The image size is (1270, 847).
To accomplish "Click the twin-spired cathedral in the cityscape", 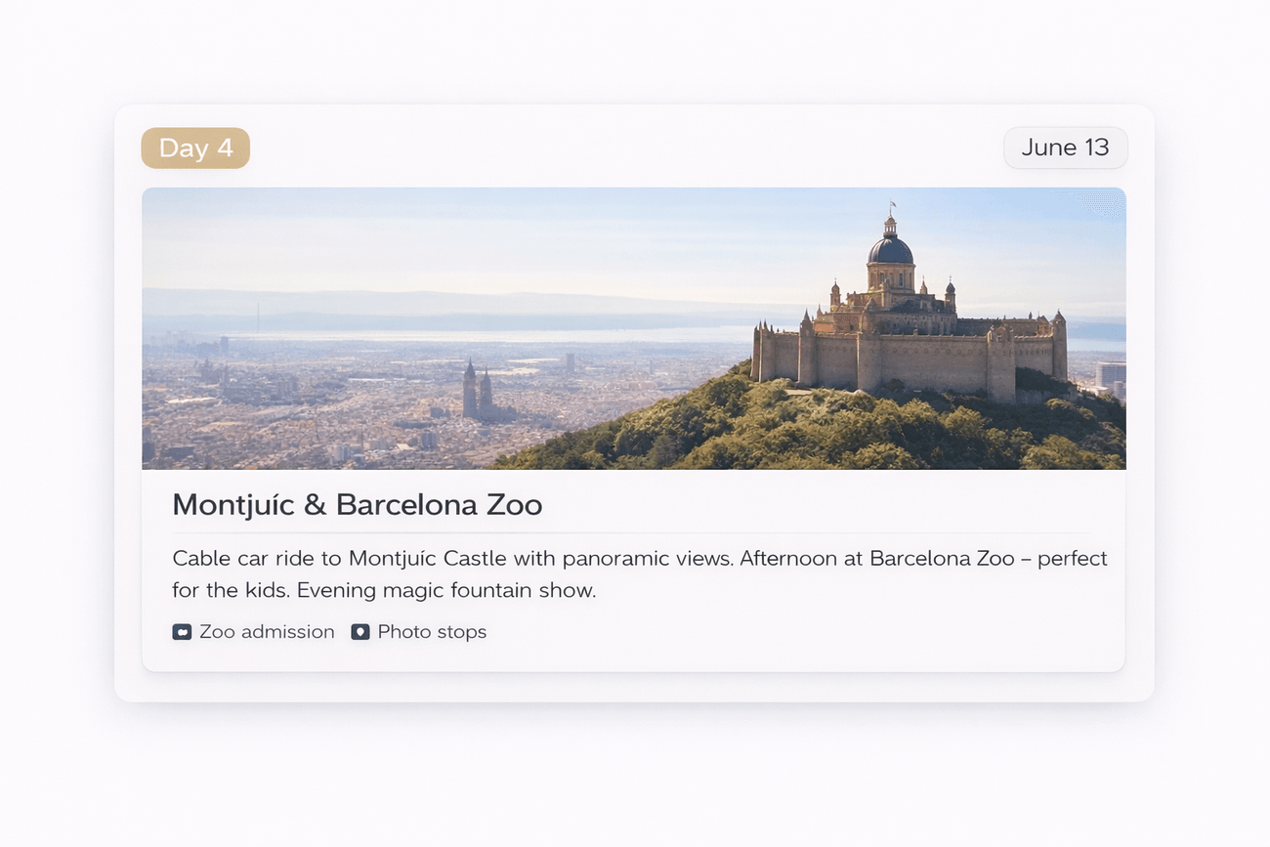I will pyautogui.click(x=478, y=391).
